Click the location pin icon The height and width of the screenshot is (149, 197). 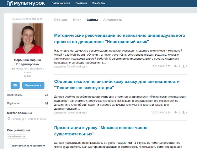click(9, 119)
